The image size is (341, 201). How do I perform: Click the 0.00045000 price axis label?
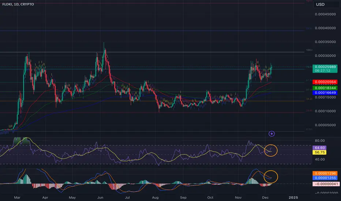325,14
